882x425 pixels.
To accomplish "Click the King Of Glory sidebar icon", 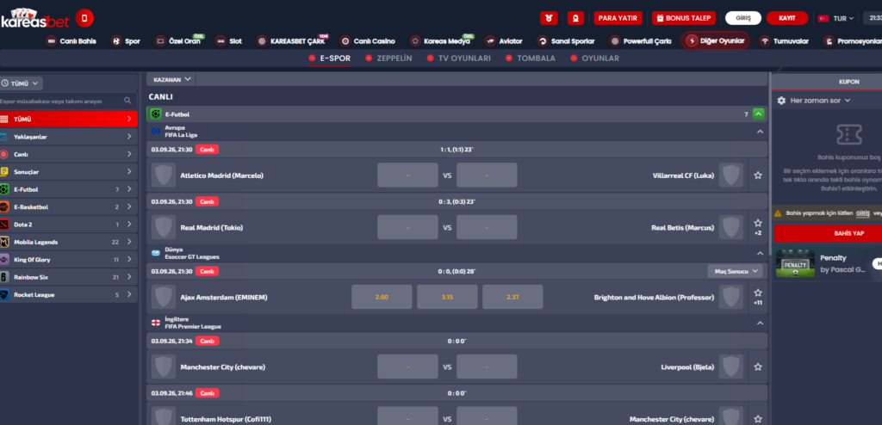I will point(4,259).
